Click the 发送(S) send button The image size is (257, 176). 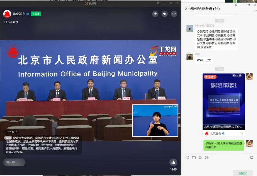click(x=243, y=173)
